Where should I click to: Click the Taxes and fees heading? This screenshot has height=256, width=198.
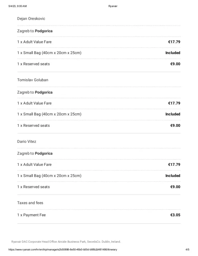tap(30, 203)
